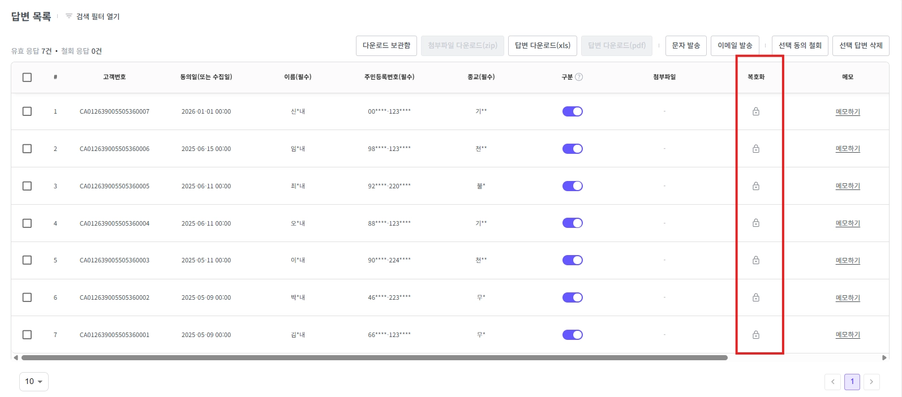
Task: Open 메모하기 link for row 1
Action: [848, 112]
